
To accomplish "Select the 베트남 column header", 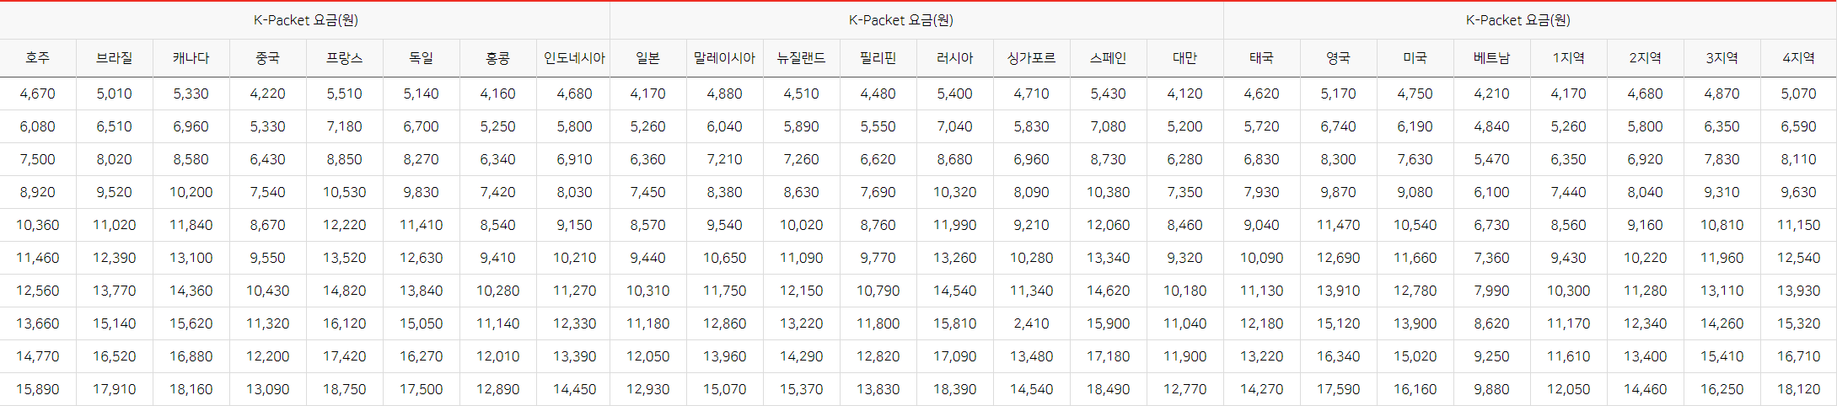I will pyautogui.click(x=1491, y=58).
